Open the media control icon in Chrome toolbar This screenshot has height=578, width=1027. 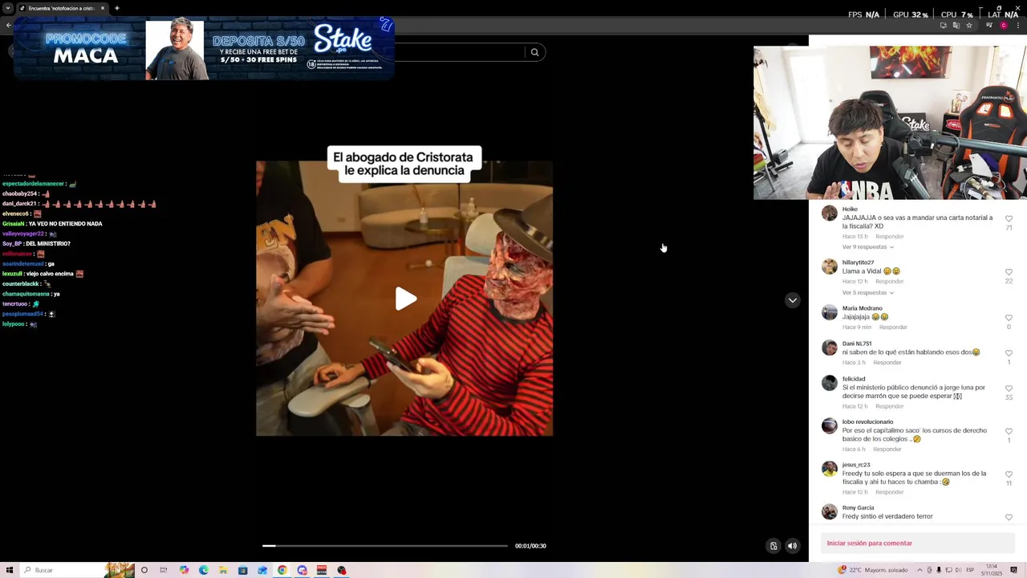coord(989,26)
